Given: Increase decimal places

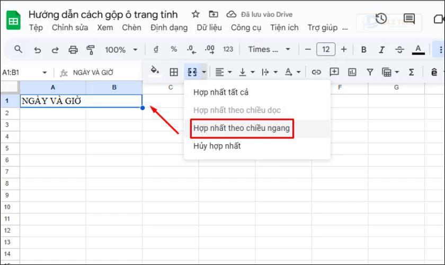Looking at the screenshot, I should [x=210, y=49].
